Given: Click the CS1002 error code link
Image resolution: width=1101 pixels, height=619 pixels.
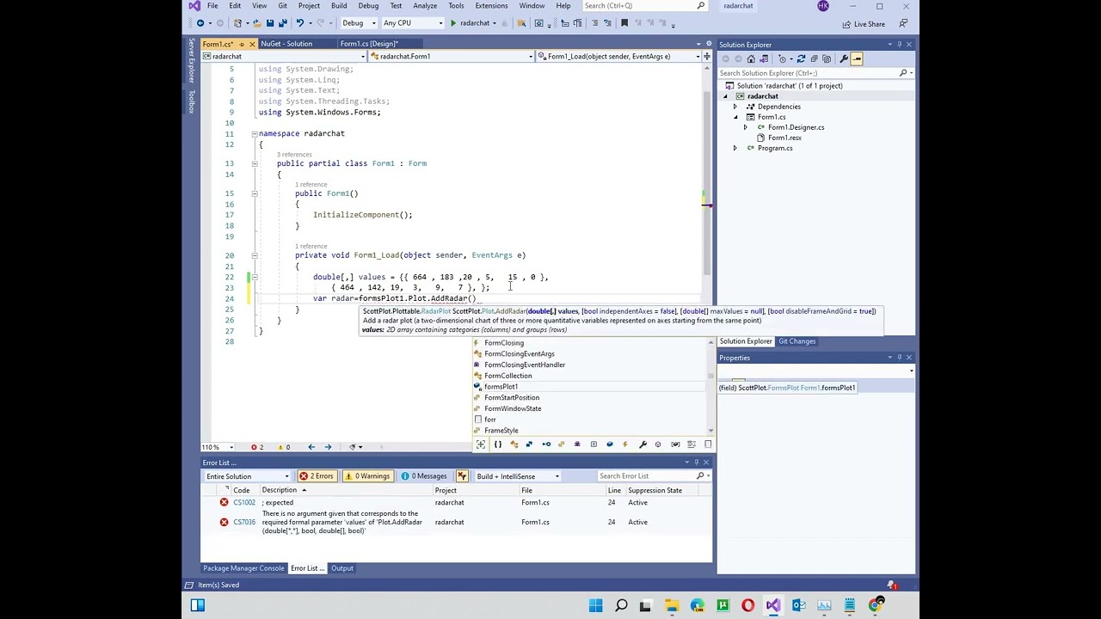Looking at the screenshot, I should pyautogui.click(x=244, y=503).
